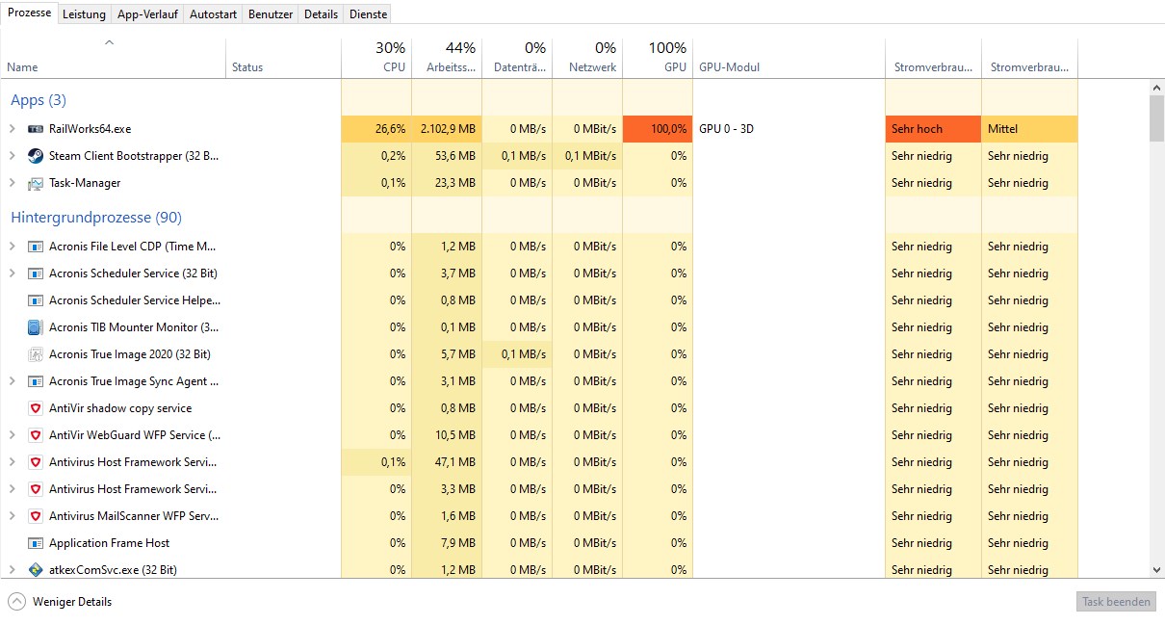Click the Task beenden button
The height and width of the screenshot is (625, 1165).
click(1116, 602)
